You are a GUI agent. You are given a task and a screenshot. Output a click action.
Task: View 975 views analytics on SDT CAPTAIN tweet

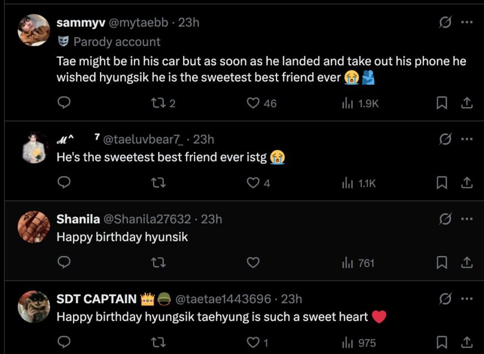coord(360,342)
